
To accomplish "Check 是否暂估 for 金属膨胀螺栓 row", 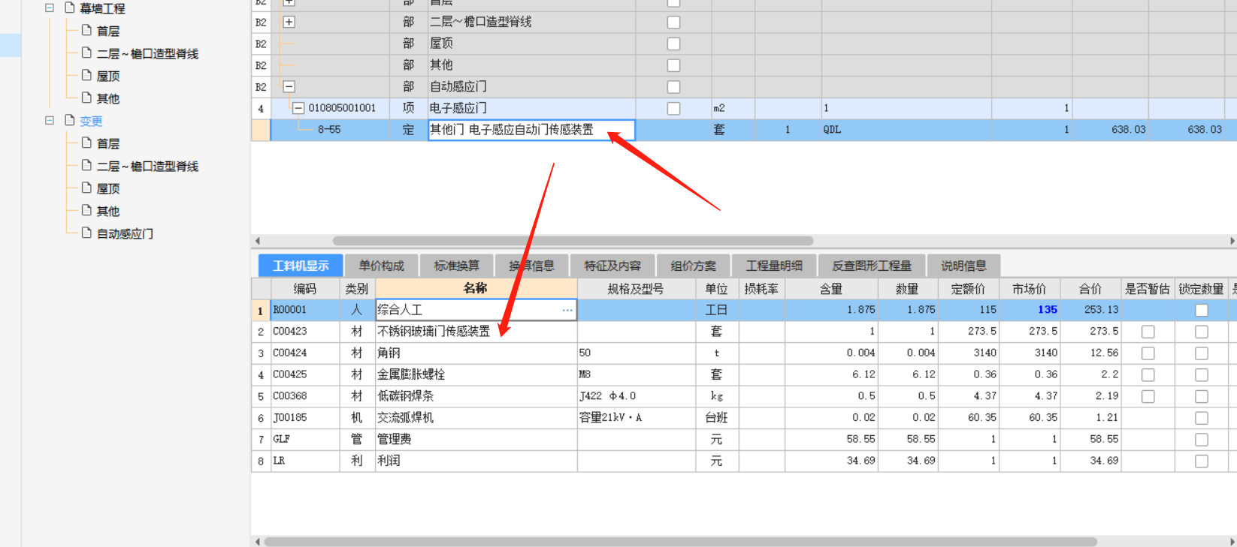I will click(1148, 374).
